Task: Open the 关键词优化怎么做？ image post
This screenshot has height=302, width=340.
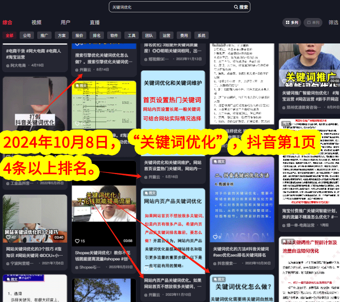Action: pos(242,288)
